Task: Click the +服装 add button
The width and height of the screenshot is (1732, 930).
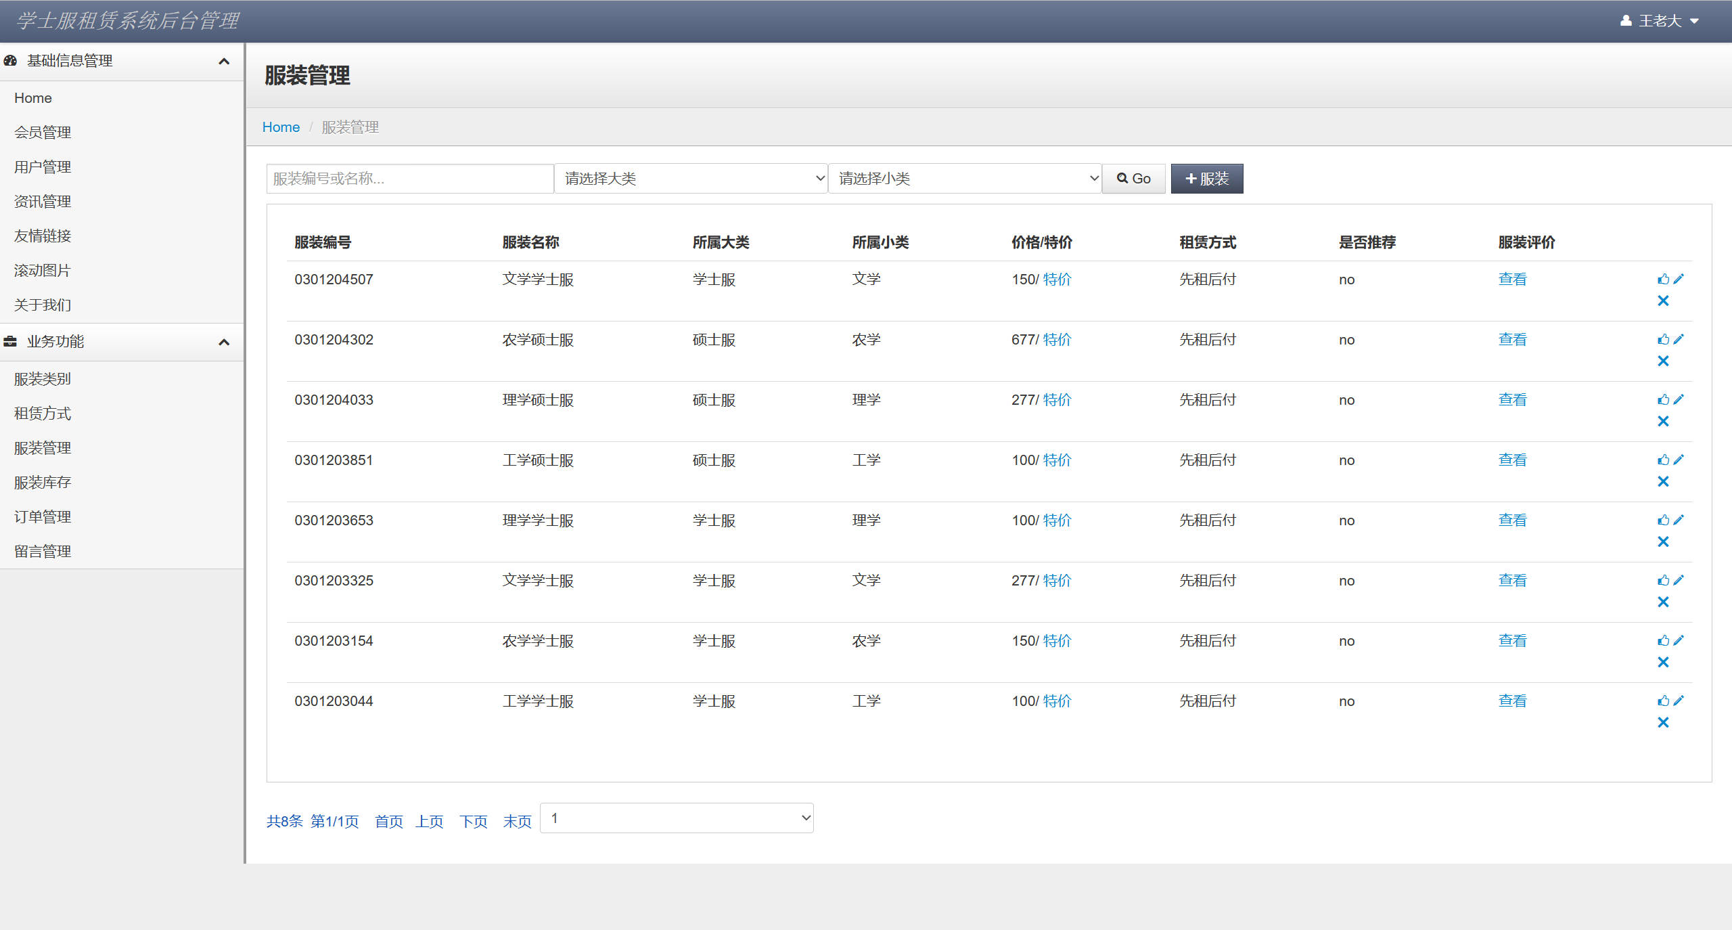Action: [1206, 179]
